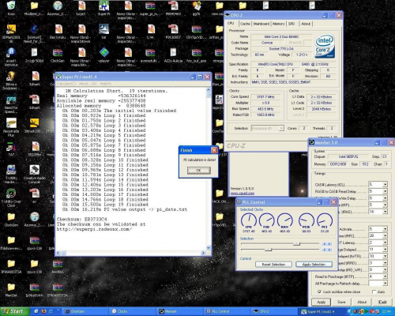The width and height of the screenshot is (395, 316).
Task: Click Reset Selection in PLL Control
Action: point(273,265)
